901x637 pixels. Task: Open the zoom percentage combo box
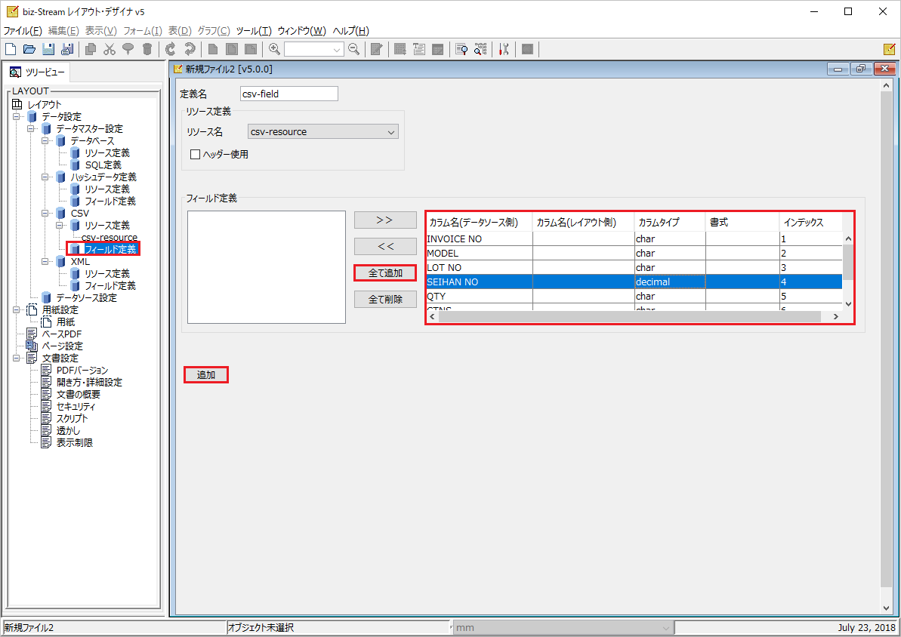pos(313,49)
